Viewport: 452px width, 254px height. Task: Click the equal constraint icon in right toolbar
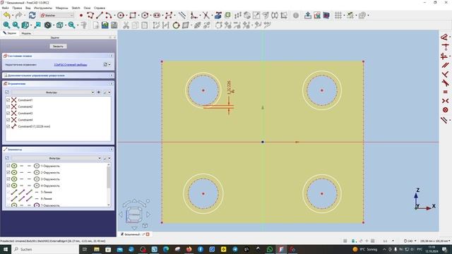point(445,92)
